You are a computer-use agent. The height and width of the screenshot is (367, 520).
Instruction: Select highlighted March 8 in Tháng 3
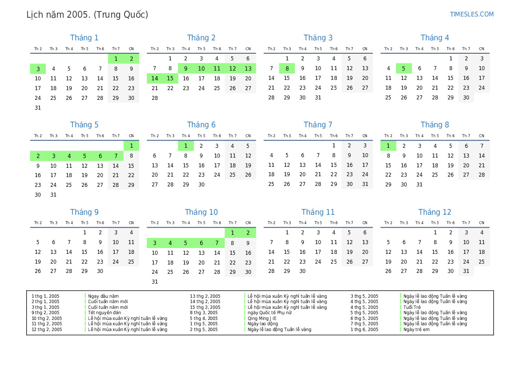[287, 68]
